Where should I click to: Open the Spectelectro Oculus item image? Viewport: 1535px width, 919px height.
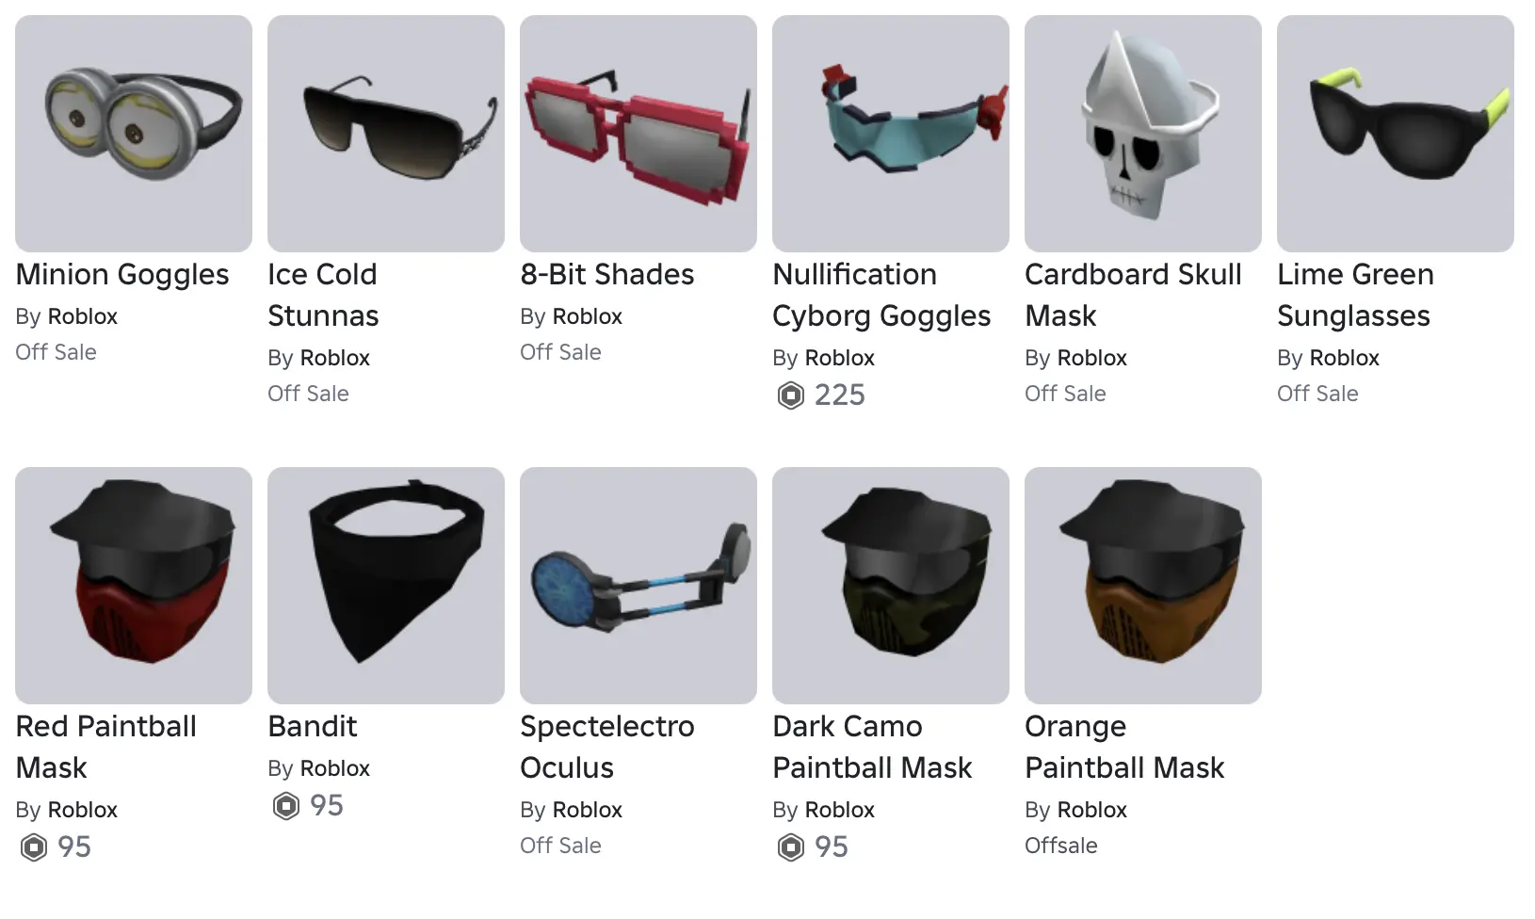pos(638,586)
